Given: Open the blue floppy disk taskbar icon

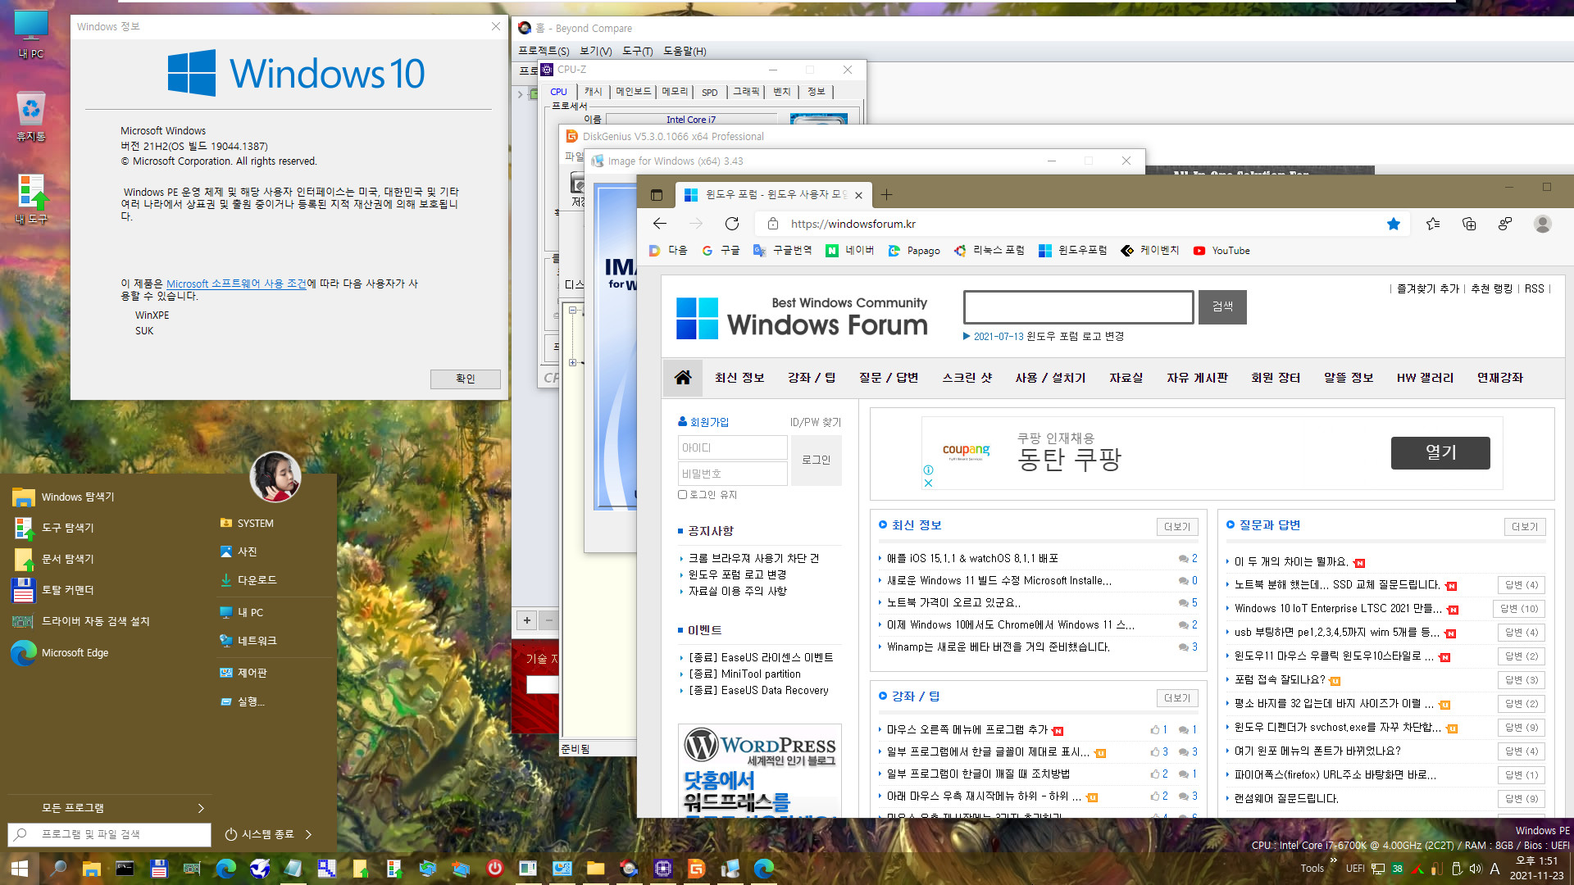Looking at the screenshot, I should tap(158, 868).
